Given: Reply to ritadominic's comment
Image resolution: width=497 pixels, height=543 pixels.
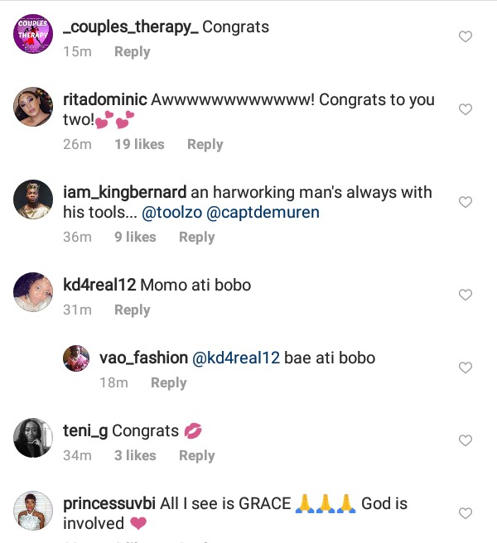Looking at the screenshot, I should [205, 144].
